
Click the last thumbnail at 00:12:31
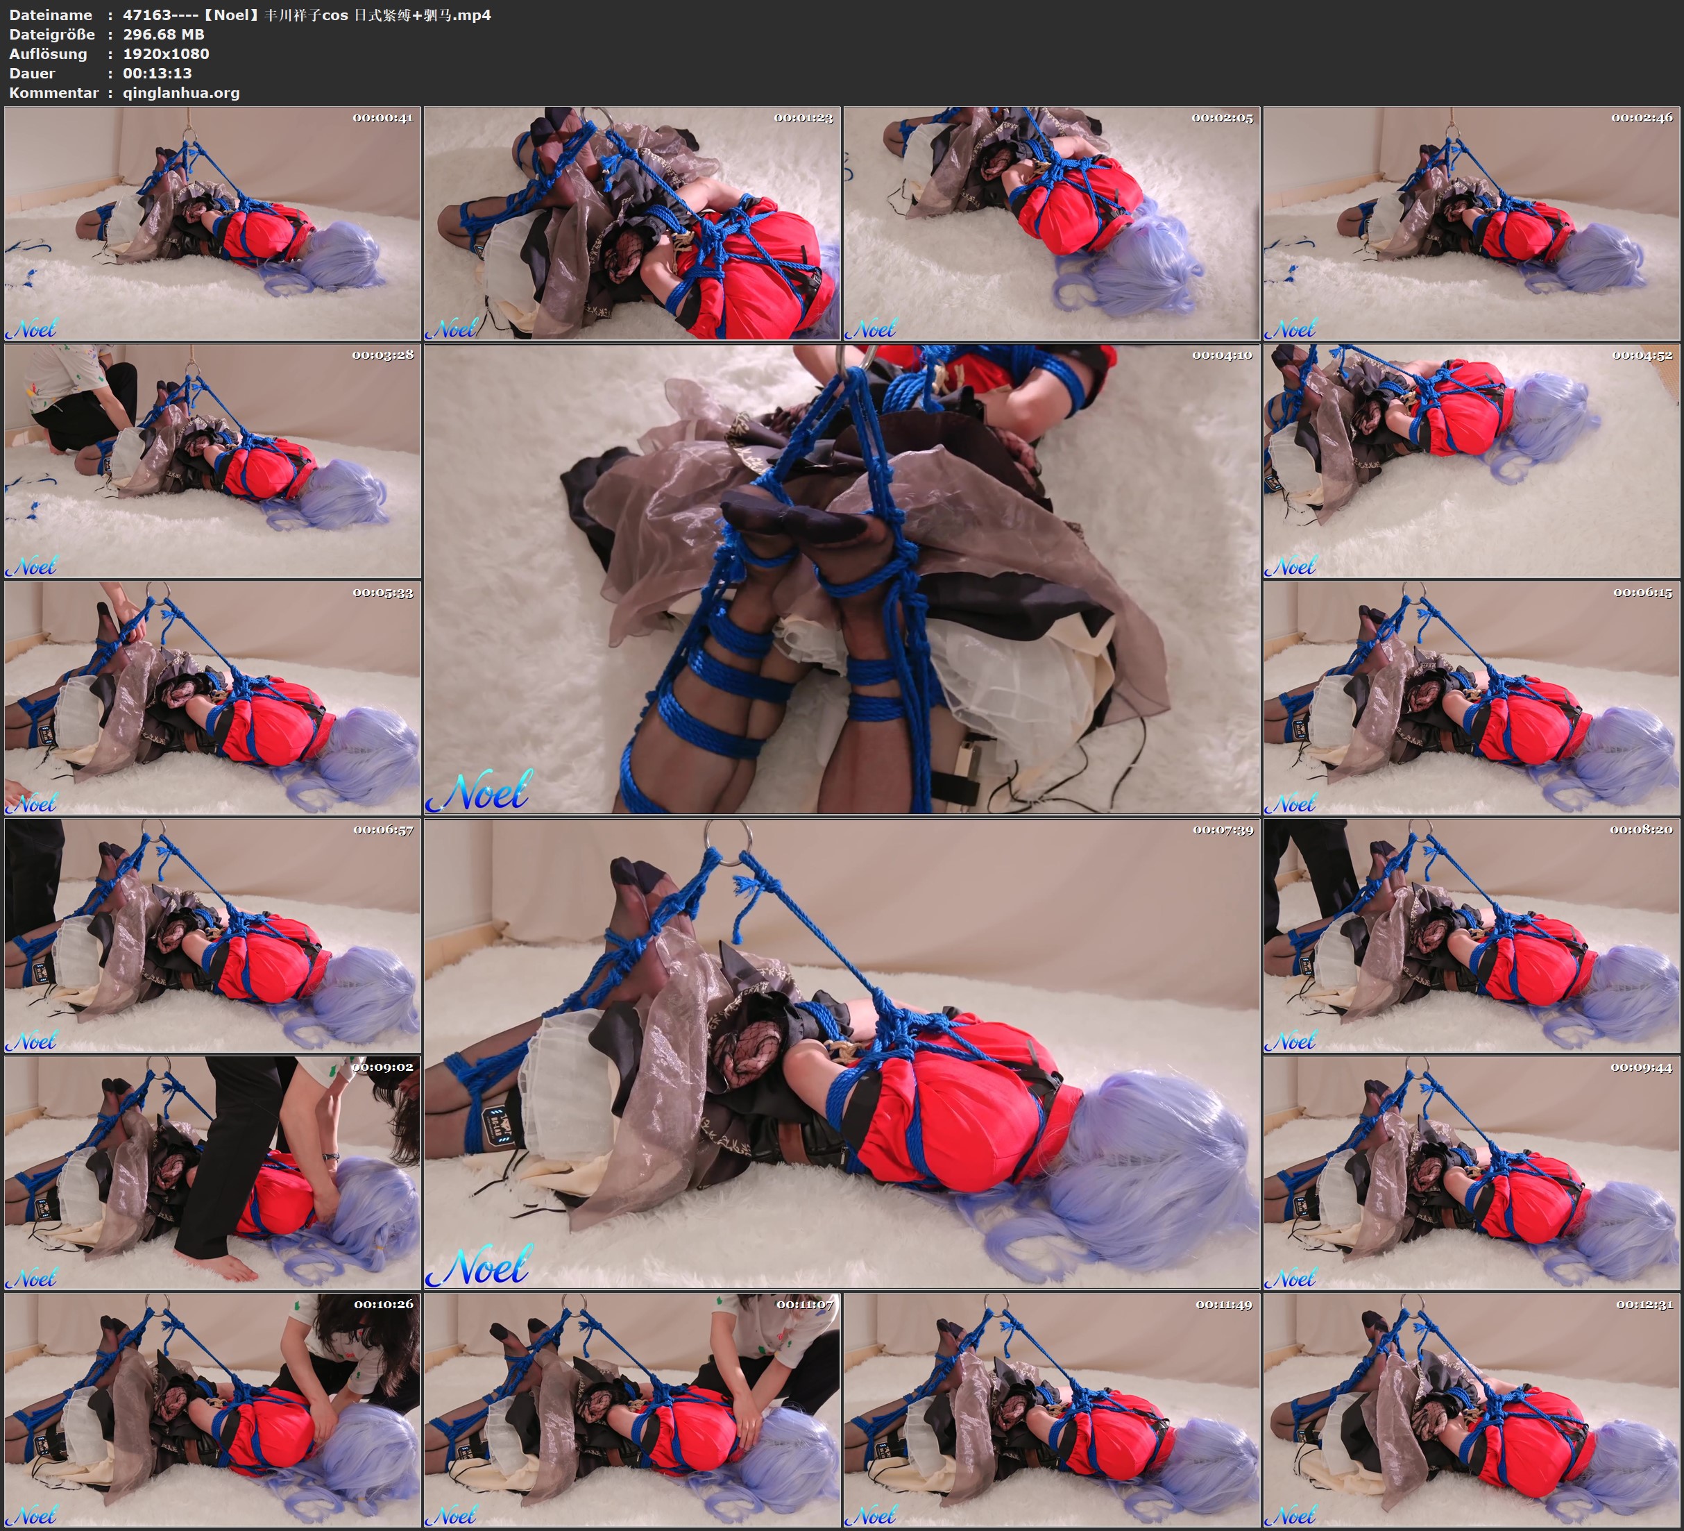(x=1471, y=1410)
